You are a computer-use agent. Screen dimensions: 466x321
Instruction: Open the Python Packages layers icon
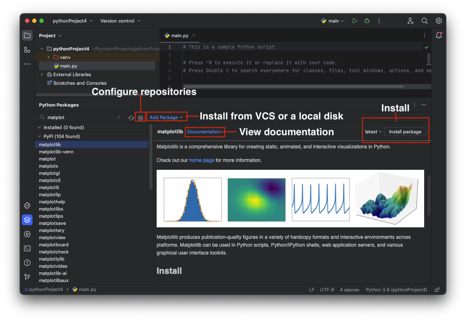[27, 219]
